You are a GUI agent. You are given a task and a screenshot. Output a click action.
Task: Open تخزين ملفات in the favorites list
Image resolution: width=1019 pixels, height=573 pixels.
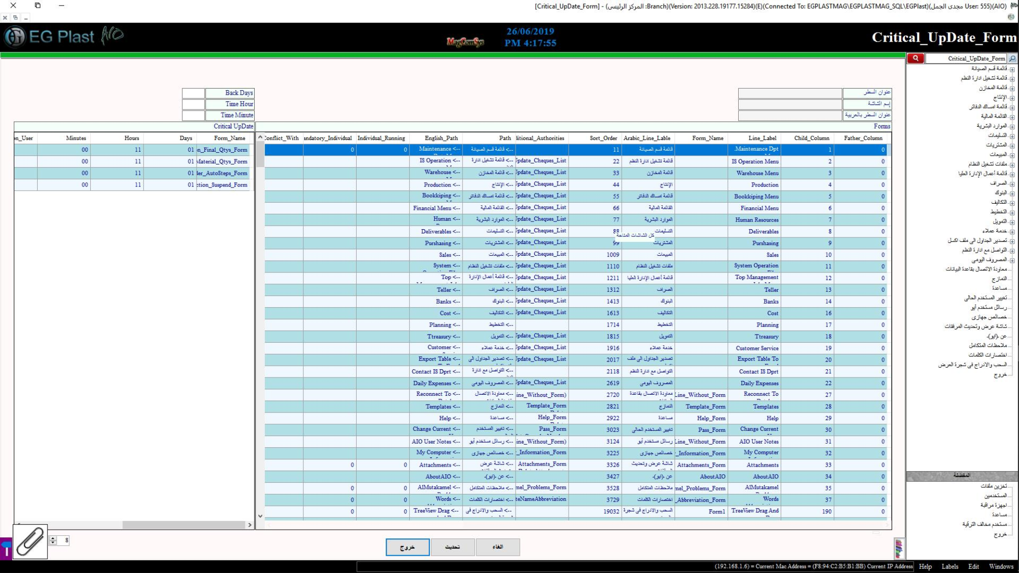(x=994, y=486)
